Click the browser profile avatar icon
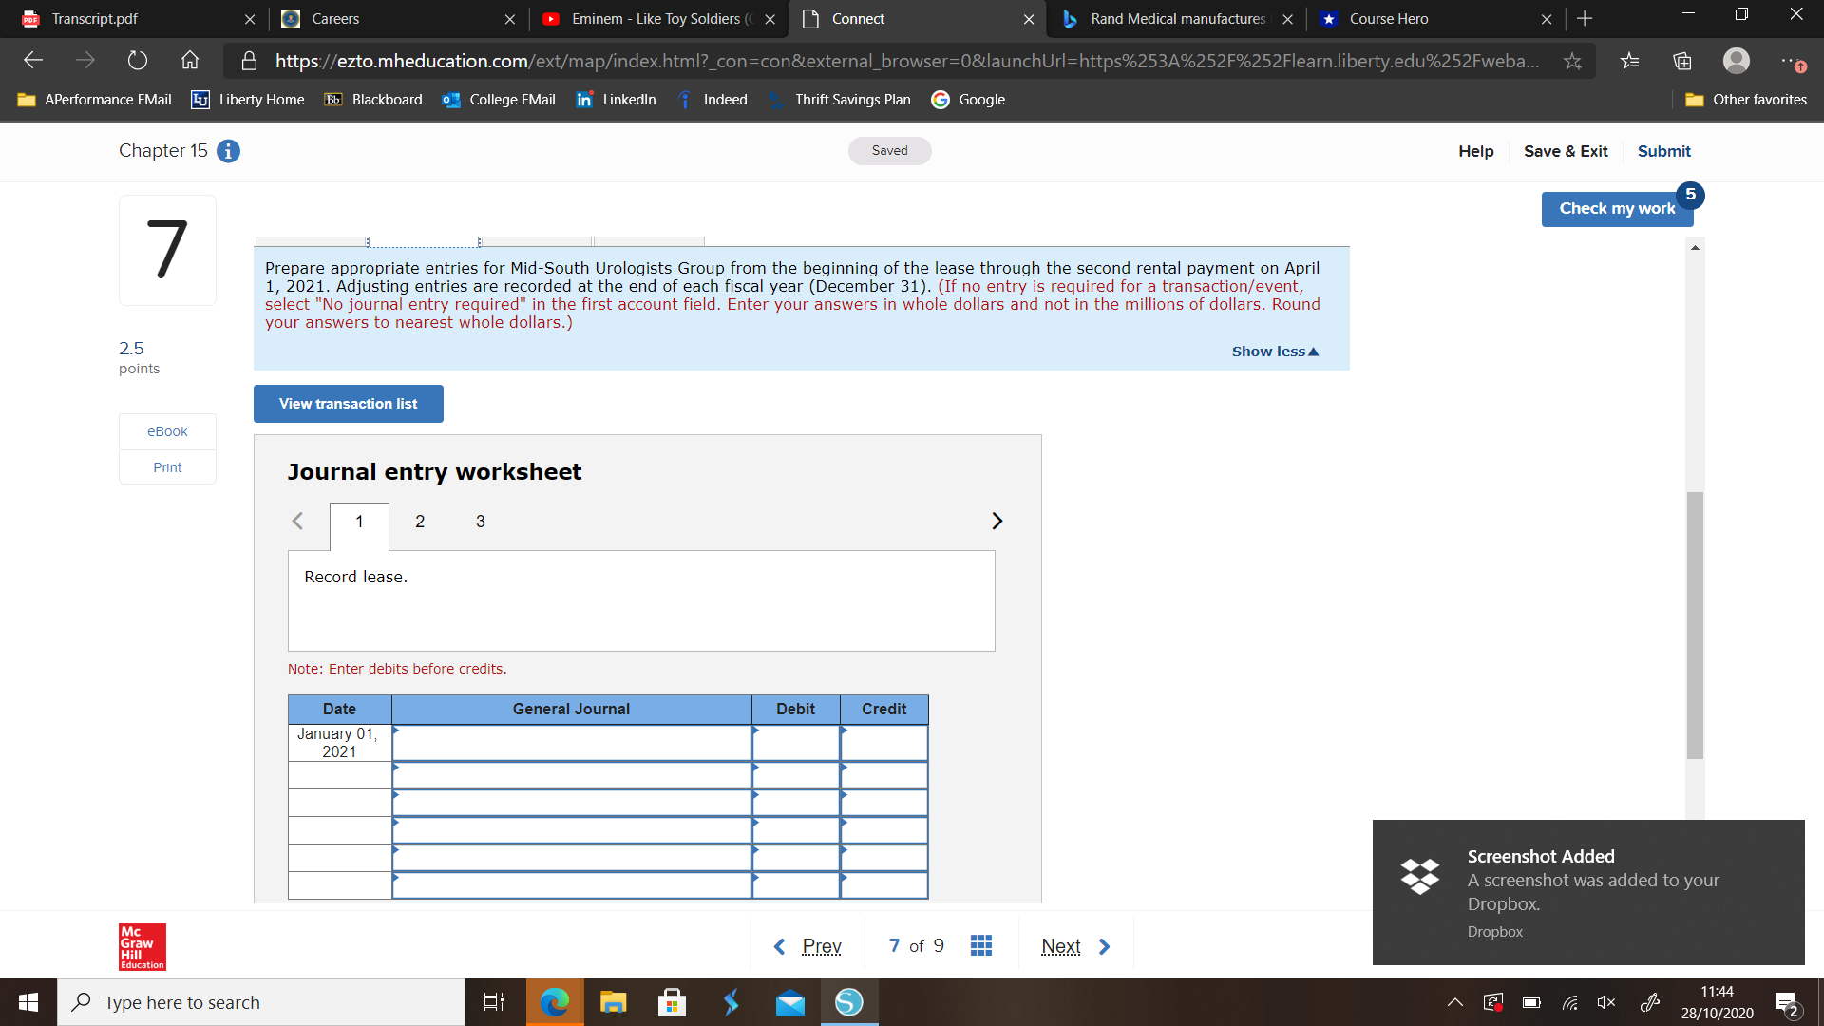Viewport: 1824px width, 1026px height. coord(1736,61)
